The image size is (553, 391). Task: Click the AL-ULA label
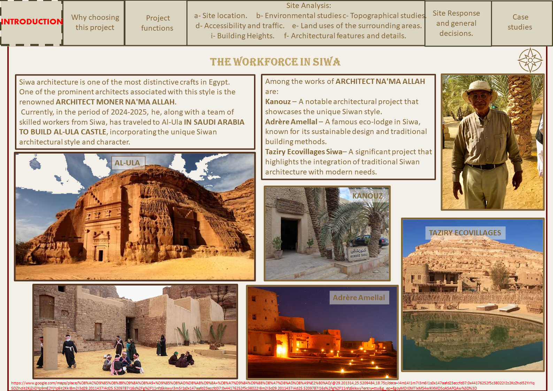(128, 163)
